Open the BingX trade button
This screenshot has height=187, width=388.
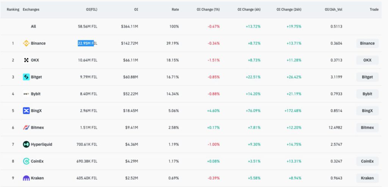tap(367, 111)
